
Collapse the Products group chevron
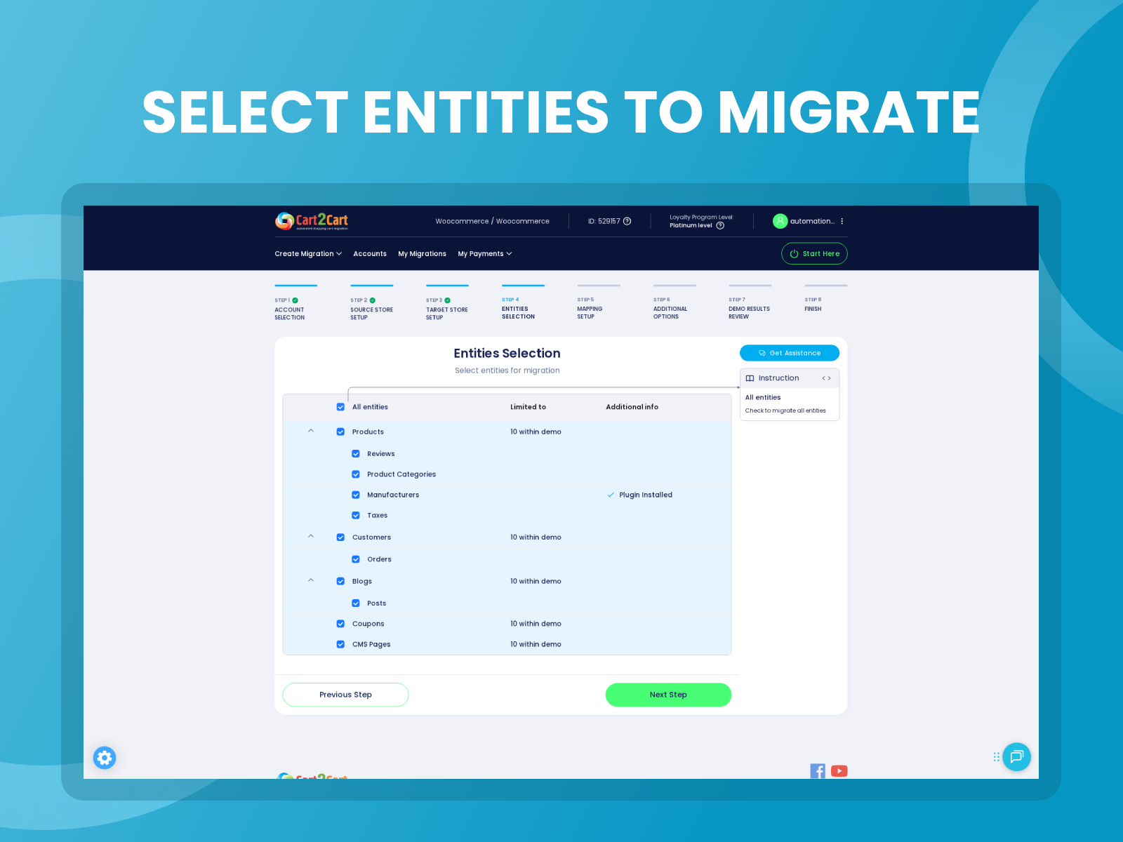pos(311,431)
